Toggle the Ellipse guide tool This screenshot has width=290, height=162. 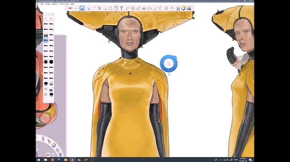133,8
